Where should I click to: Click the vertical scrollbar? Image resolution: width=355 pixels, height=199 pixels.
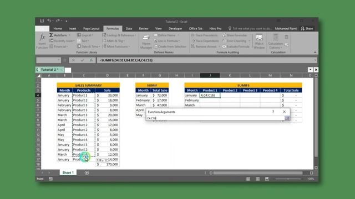[316, 117]
